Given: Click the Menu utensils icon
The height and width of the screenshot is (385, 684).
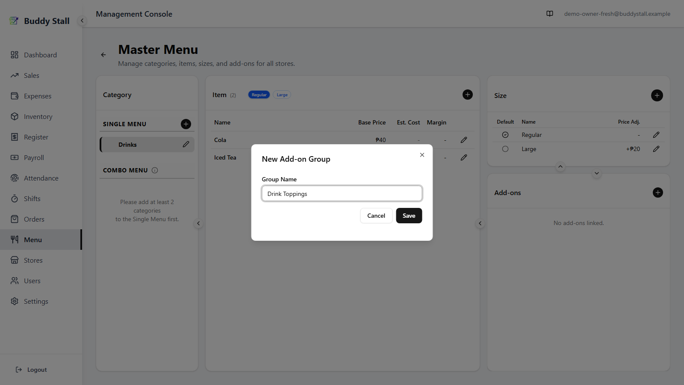Looking at the screenshot, I should click(15, 240).
